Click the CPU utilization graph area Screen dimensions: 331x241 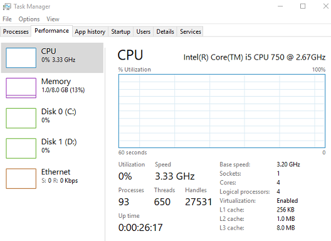(222, 111)
